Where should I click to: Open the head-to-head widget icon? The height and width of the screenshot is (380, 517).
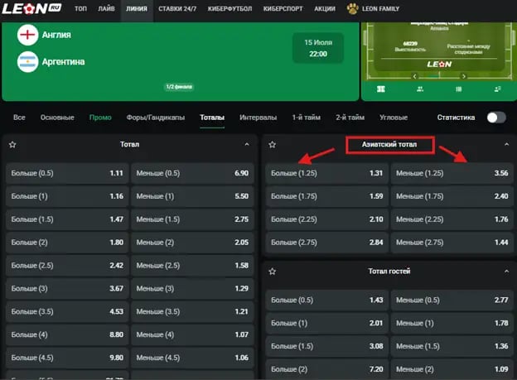pyautogui.click(x=498, y=89)
